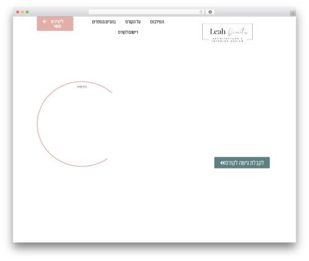Image resolution: width=309 pixels, height=261 pixels.
Task: Click the pink ליצירת קשר button
Action: [x=55, y=23]
